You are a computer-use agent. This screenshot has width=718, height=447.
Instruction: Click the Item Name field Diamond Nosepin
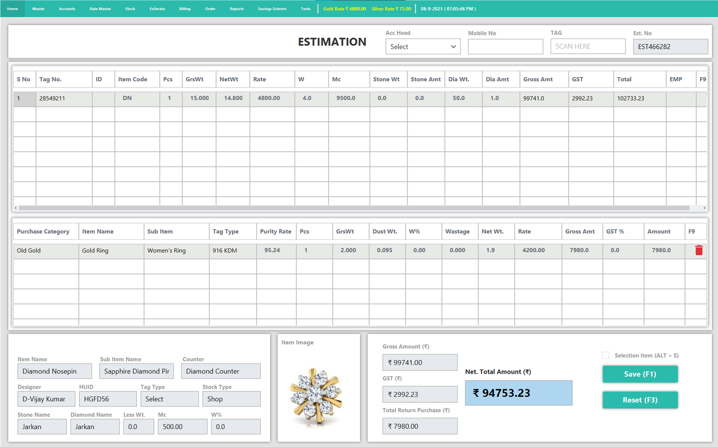55,371
